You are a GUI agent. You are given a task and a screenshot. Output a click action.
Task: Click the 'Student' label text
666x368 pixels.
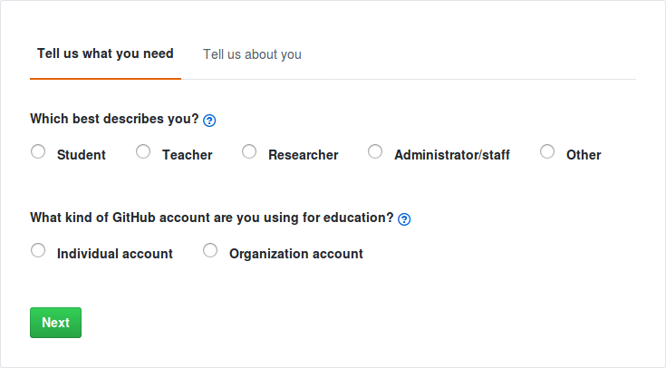(82, 155)
